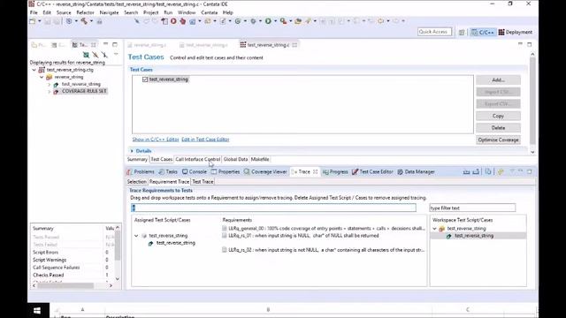Switch to Test Case Editor tab
The width and height of the screenshot is (566, 318).
pyautogui.click(x=372, y=172)
